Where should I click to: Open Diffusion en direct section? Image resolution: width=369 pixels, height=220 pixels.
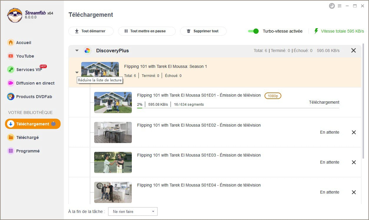click(35, 83)
